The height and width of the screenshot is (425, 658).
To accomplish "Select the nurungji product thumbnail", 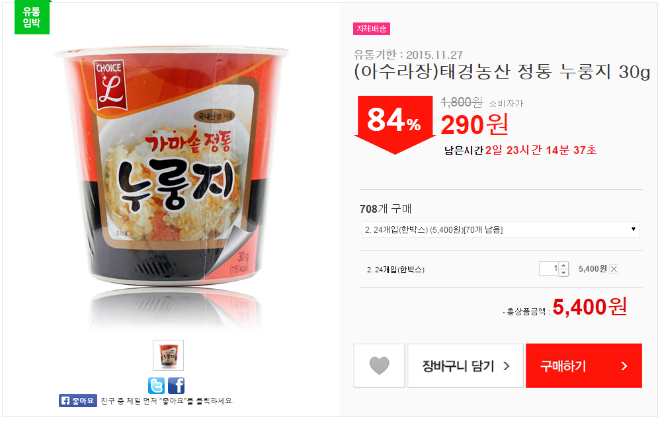I will click(168, 356).
